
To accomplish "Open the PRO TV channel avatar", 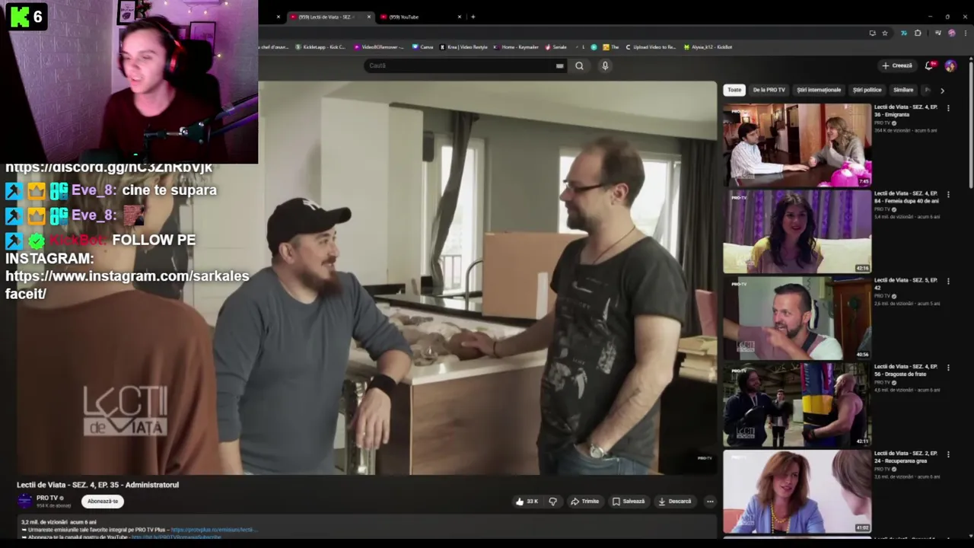I will click(x=25, y=501).
